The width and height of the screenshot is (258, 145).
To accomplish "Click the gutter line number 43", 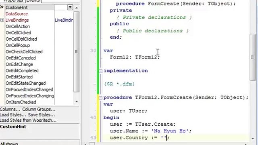I will pos(93,138).
